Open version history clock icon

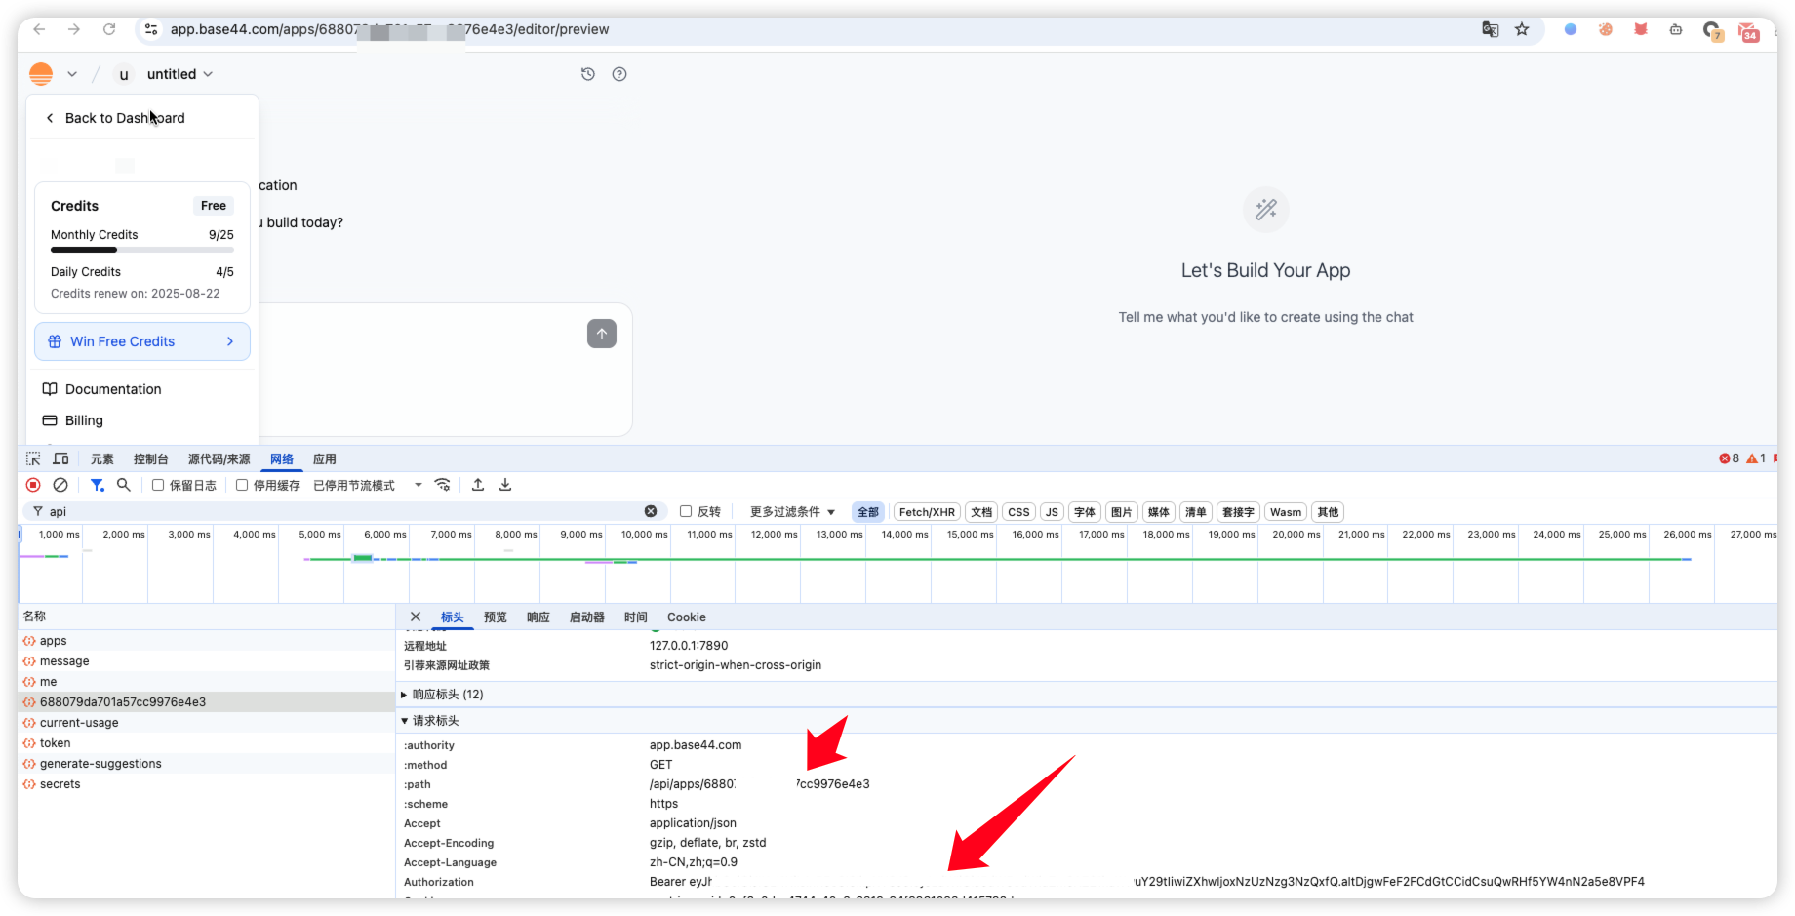[588, 74]
